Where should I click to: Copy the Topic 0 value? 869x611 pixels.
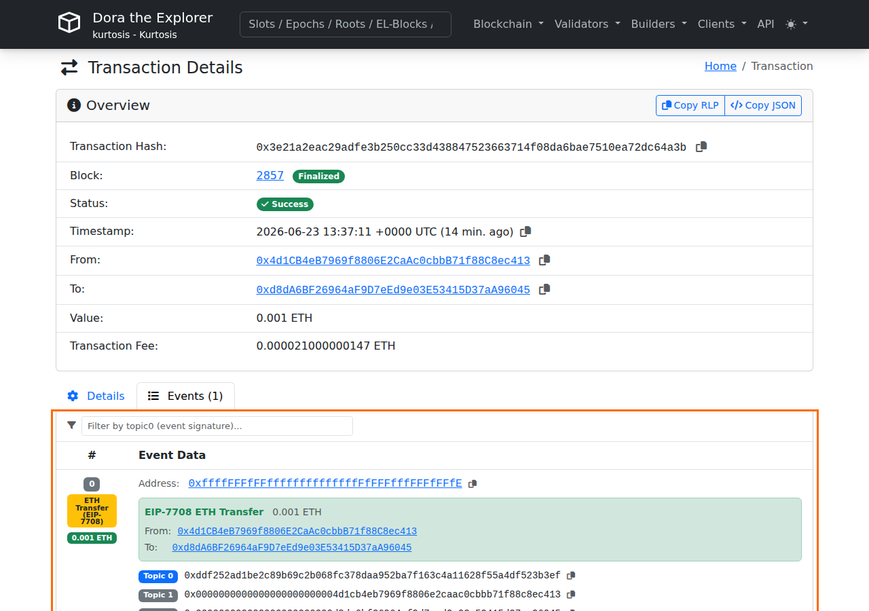(x=571, y=576)
